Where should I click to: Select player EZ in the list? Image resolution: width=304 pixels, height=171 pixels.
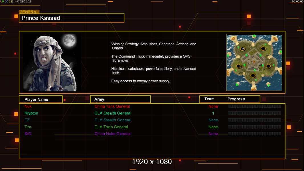tap(27, 120)
